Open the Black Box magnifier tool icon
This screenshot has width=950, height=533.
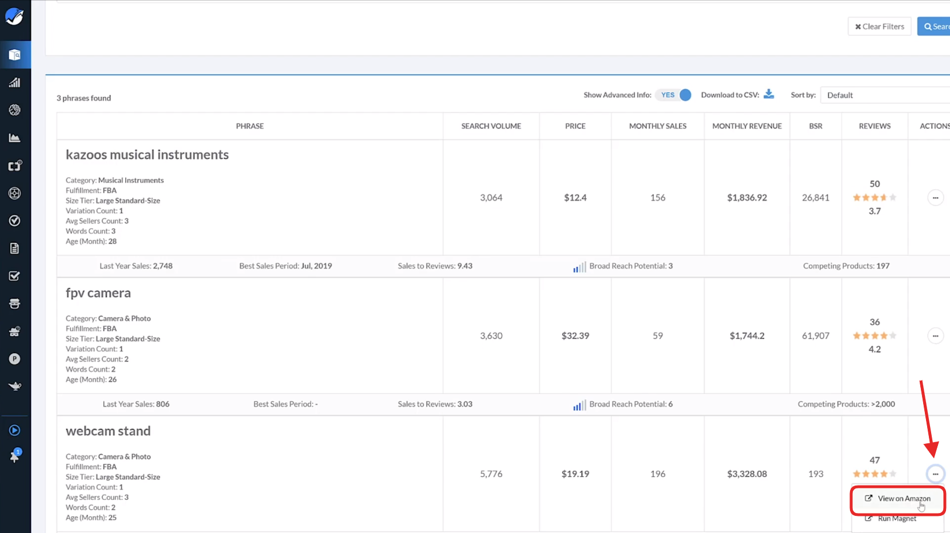coord(15,55)
